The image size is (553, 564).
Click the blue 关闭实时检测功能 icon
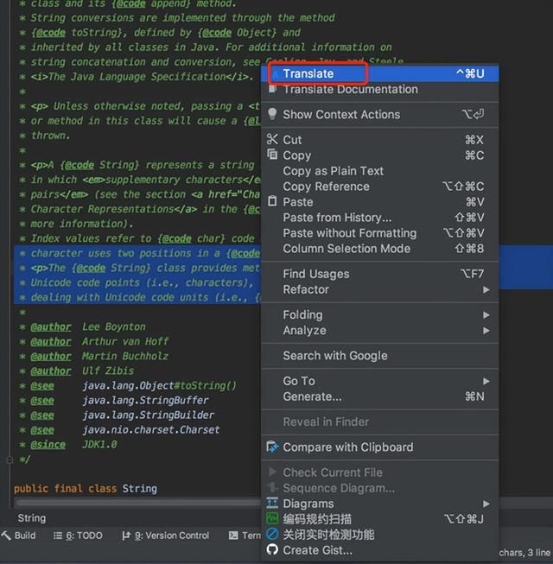273,535
